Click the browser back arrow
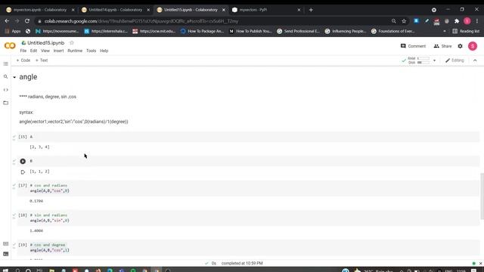 tap(7, 21)
